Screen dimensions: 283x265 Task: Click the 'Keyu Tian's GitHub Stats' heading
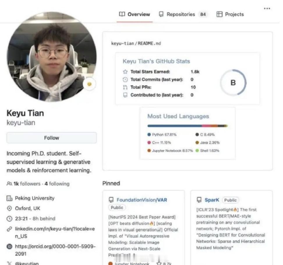point(156,61)
